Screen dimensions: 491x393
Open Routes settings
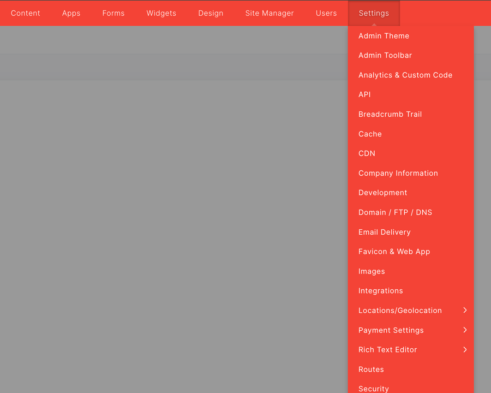pos(411,370)
